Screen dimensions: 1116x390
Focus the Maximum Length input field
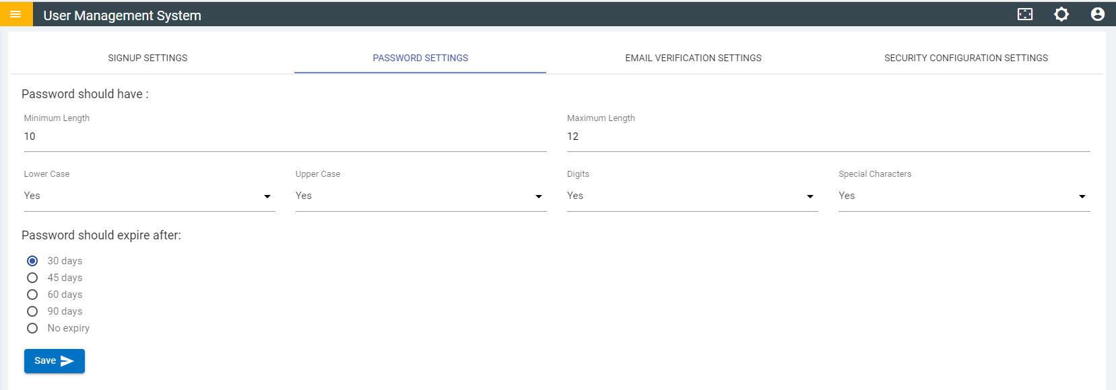click(828, 136)
